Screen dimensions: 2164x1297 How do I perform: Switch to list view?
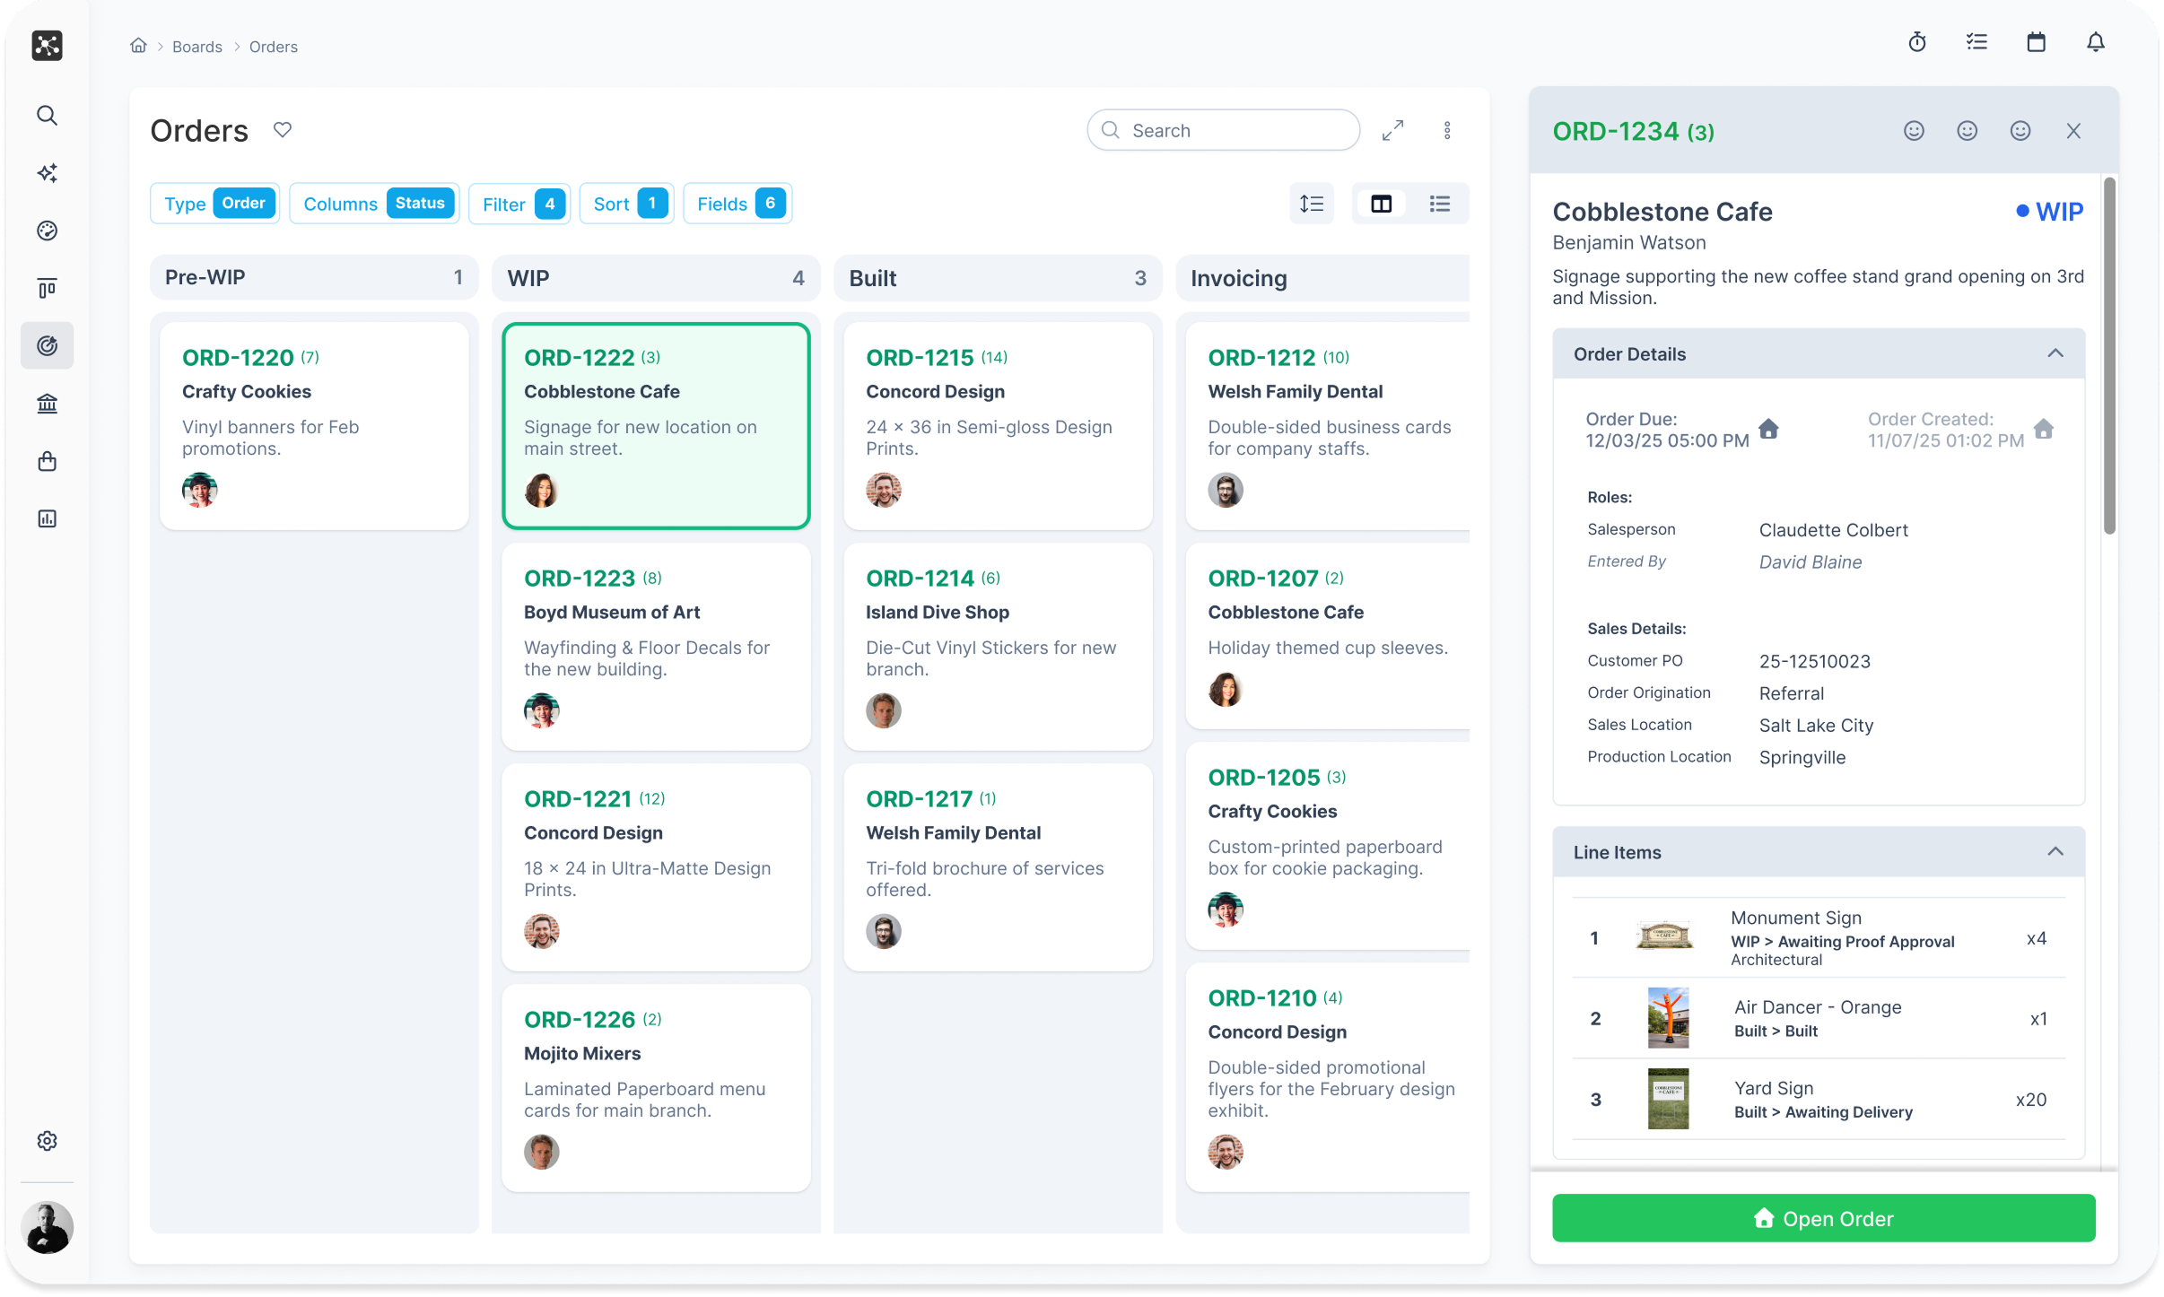[1439, 204]
